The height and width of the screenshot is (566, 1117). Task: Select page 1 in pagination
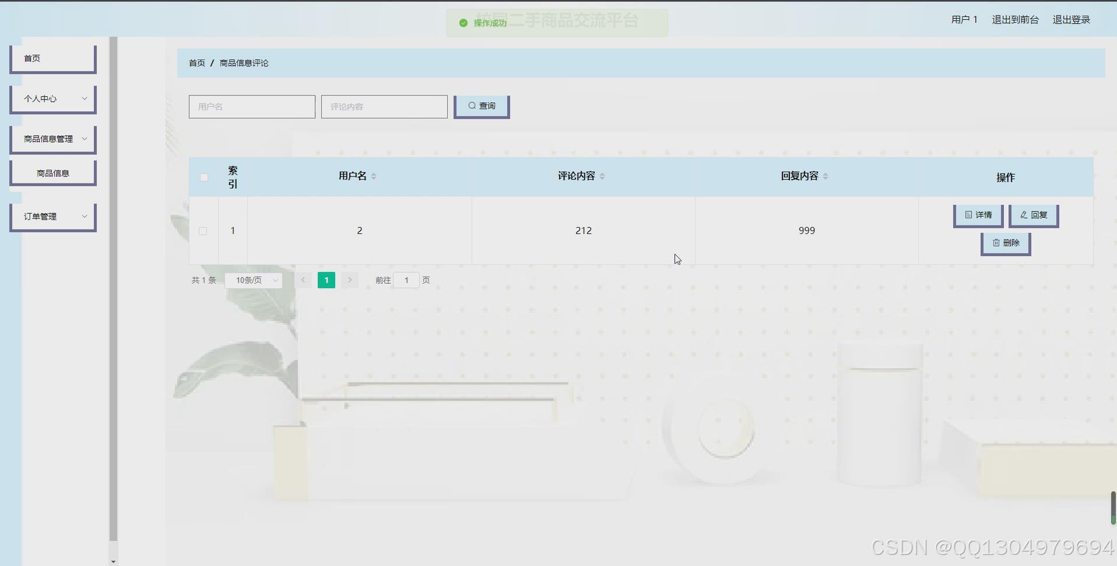pos(326,280)
